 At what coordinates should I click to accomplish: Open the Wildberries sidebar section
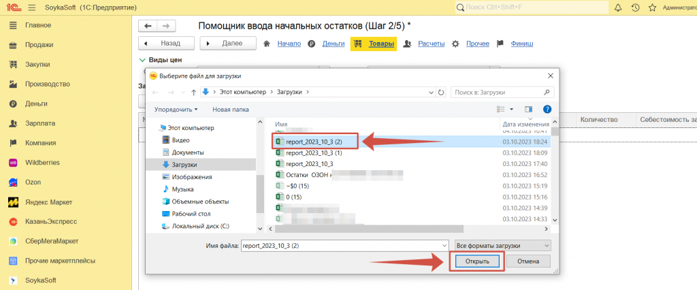pos(42,163)
